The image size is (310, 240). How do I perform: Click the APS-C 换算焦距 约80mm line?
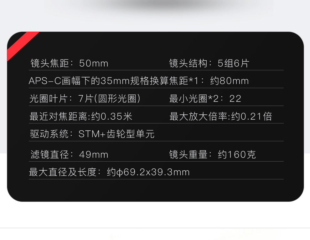(x=139, y=81)
